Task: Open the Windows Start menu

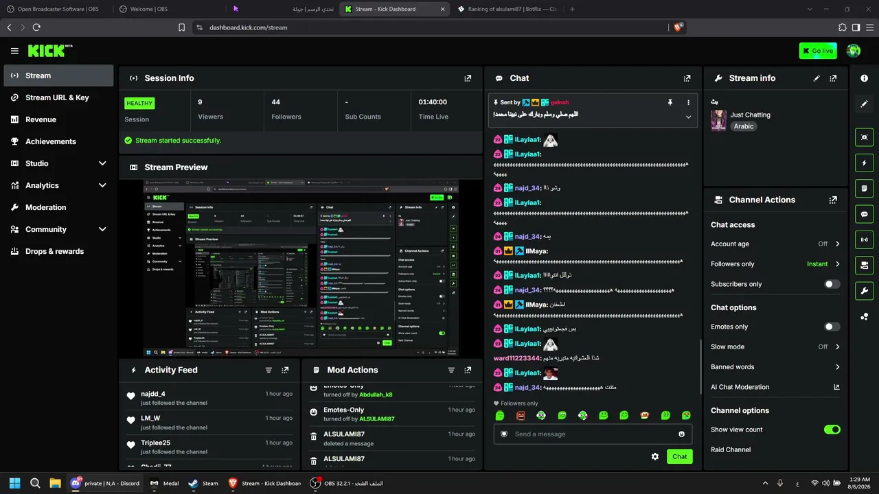Action: coord(15,483)
